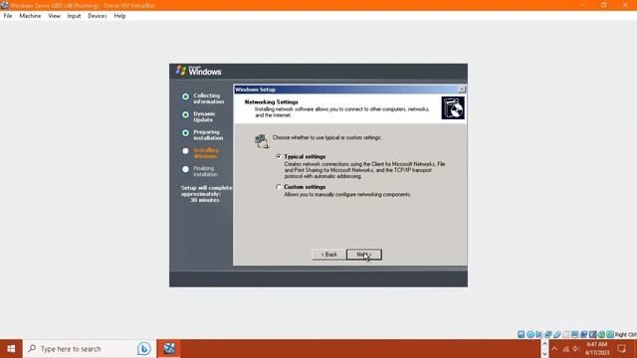Minimize the VirtualBox window

click(583, 5)
